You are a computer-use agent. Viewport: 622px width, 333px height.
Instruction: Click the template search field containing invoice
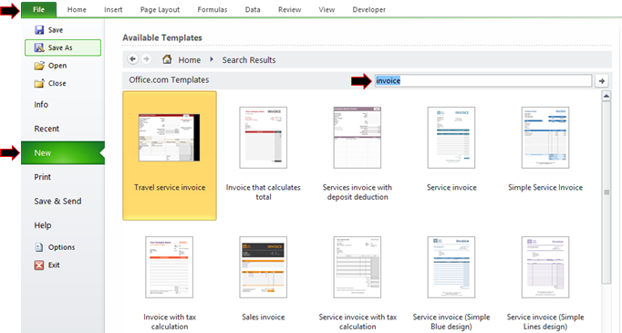coord(483,81)
